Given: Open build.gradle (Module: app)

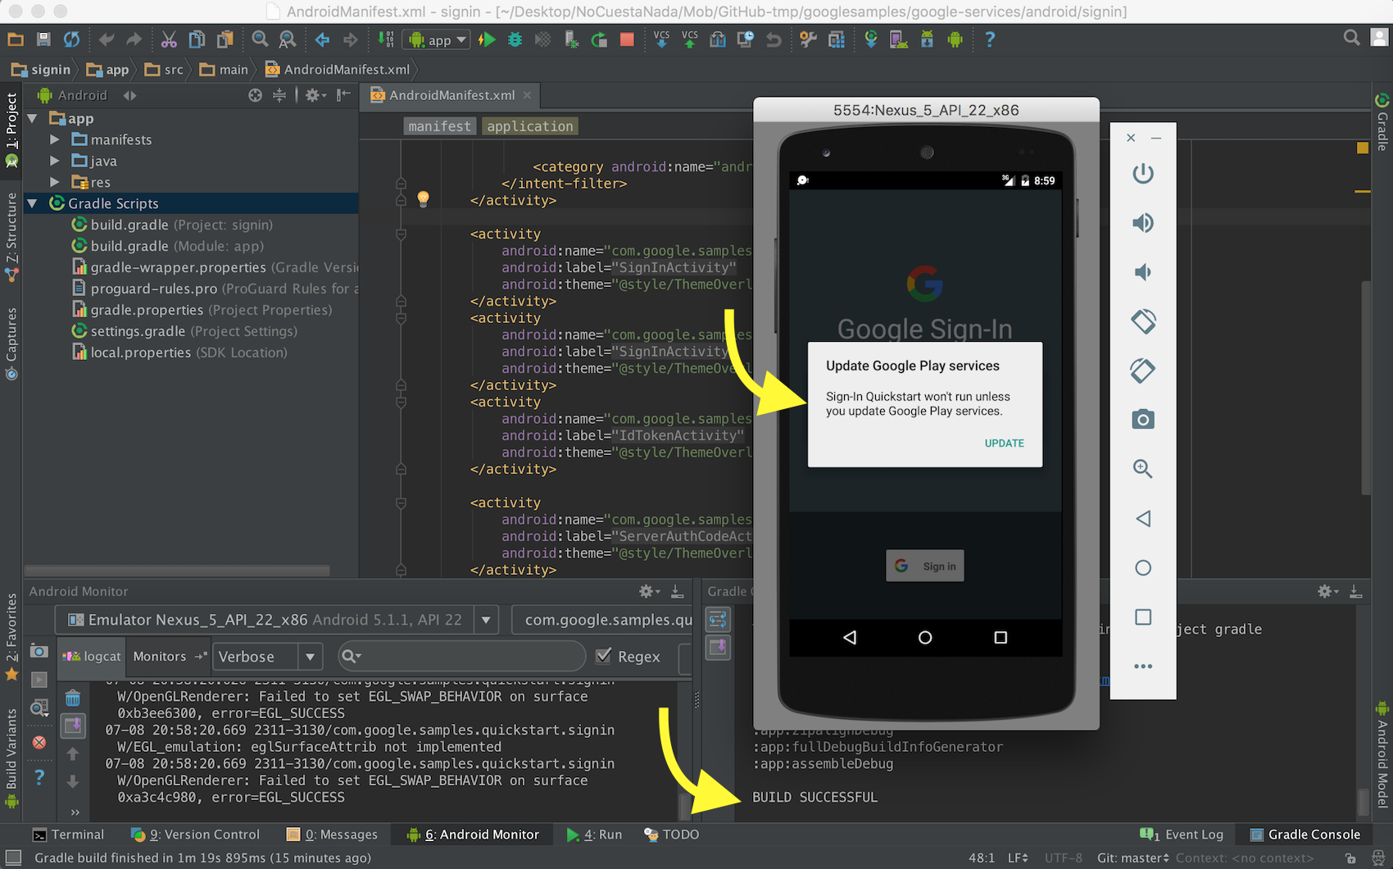Looking at the screenshot, I should pyautogui.click(x=176, y=246).
